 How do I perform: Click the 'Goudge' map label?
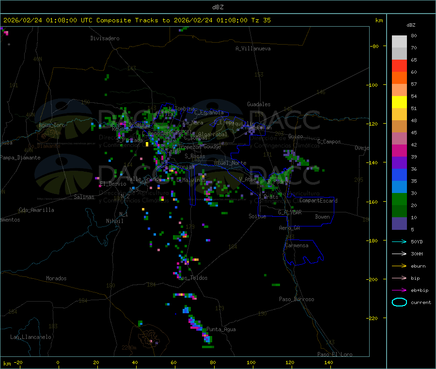point(213,146)
